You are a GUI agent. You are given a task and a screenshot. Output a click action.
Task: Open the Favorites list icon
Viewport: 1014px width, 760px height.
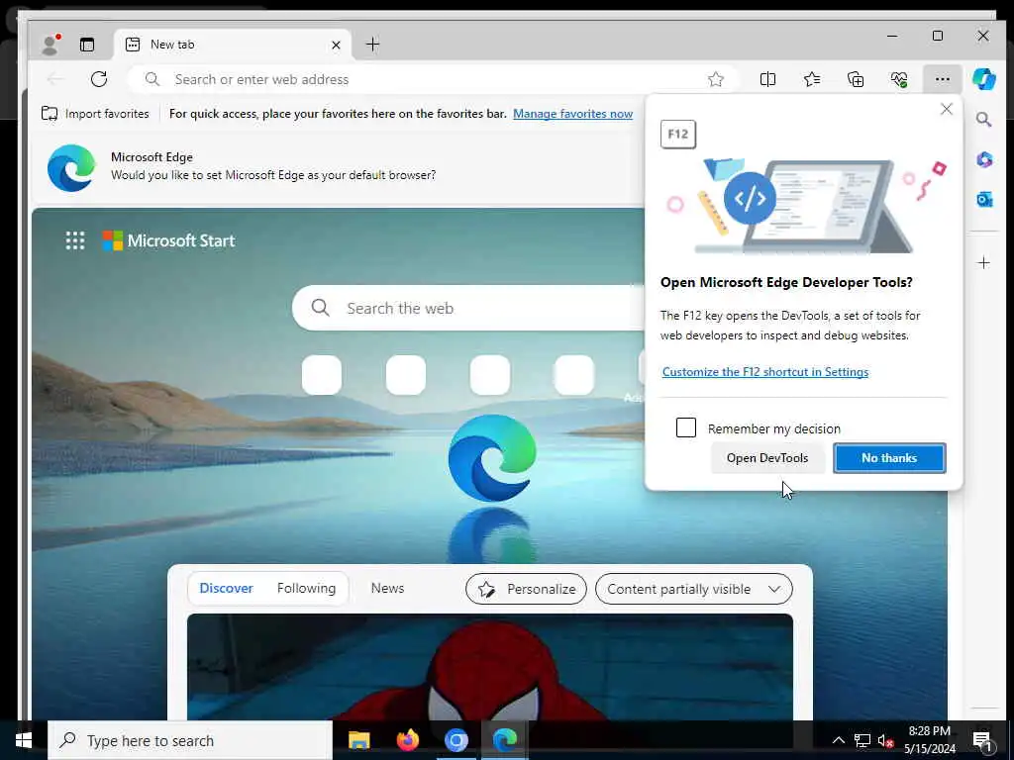click(x=812, y=79)
